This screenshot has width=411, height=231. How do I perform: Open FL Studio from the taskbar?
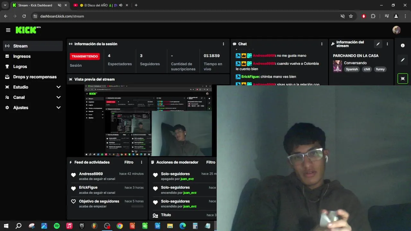pyautogui.click(x=94, y=226)
